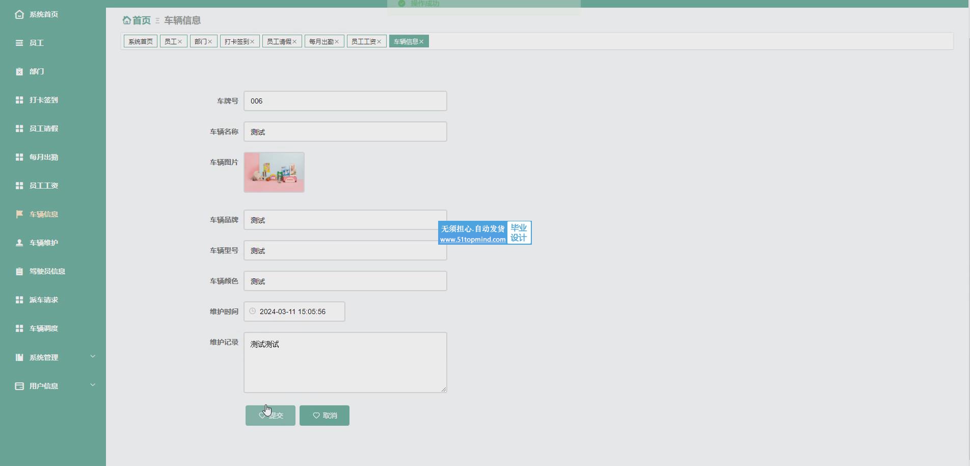The image size is (970, 466).
Task: Click the home icon in breadcrumb
Action: pyautogui.click(x=127, y=20)
